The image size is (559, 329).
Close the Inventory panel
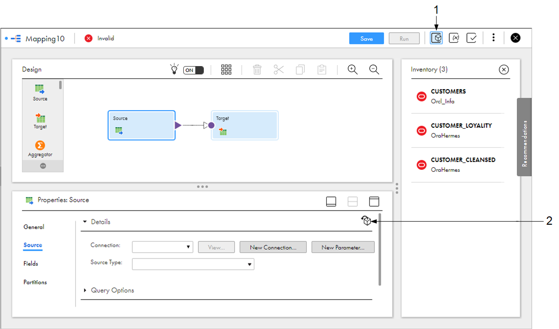coord(504,70)
